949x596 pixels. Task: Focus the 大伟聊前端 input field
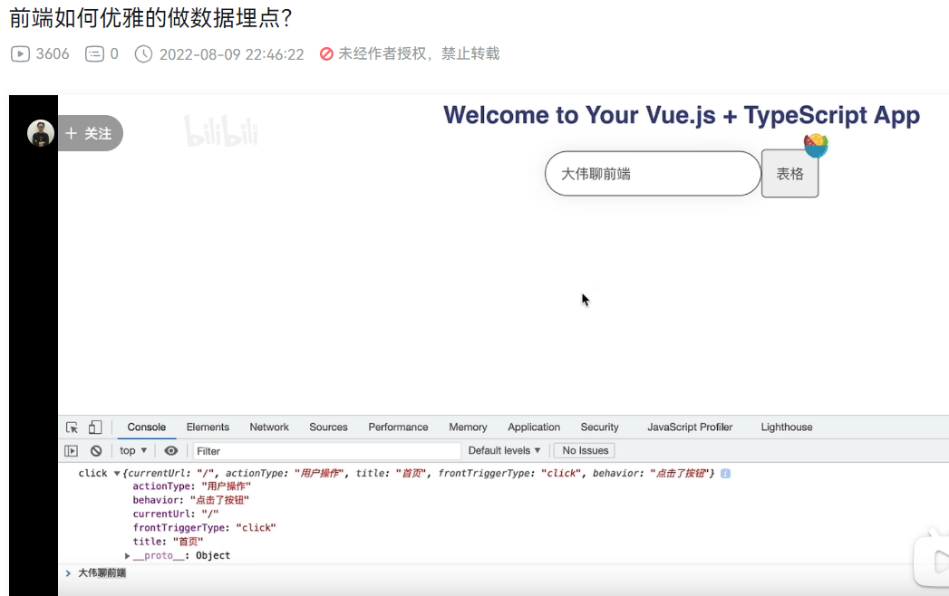pyautogui.click(x=653, y=174)
